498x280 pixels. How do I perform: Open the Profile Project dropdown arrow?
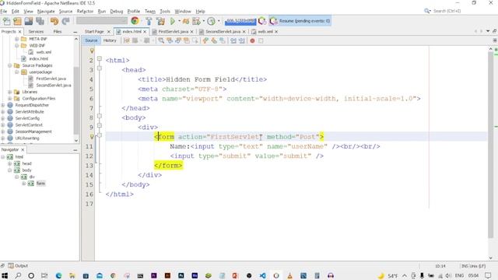point(204,21)
